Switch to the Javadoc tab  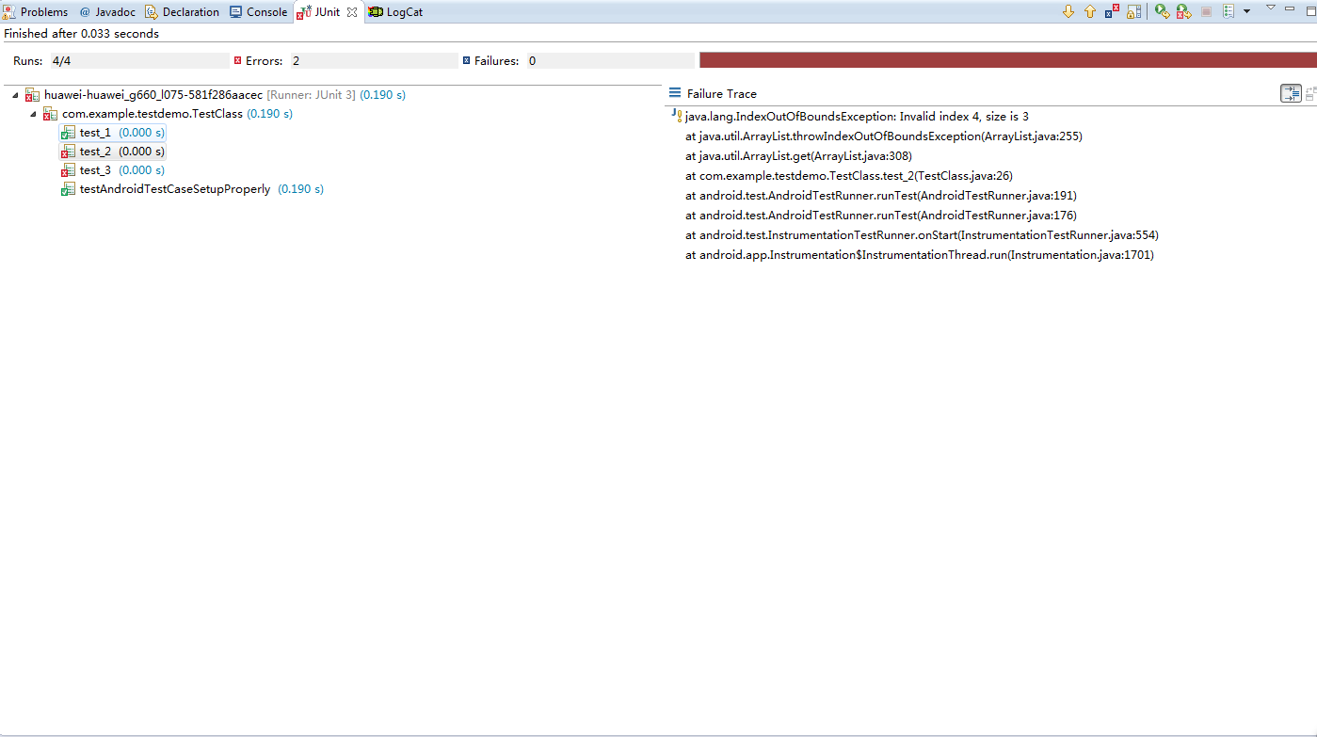pyautogui.click(x=108, y=12)
